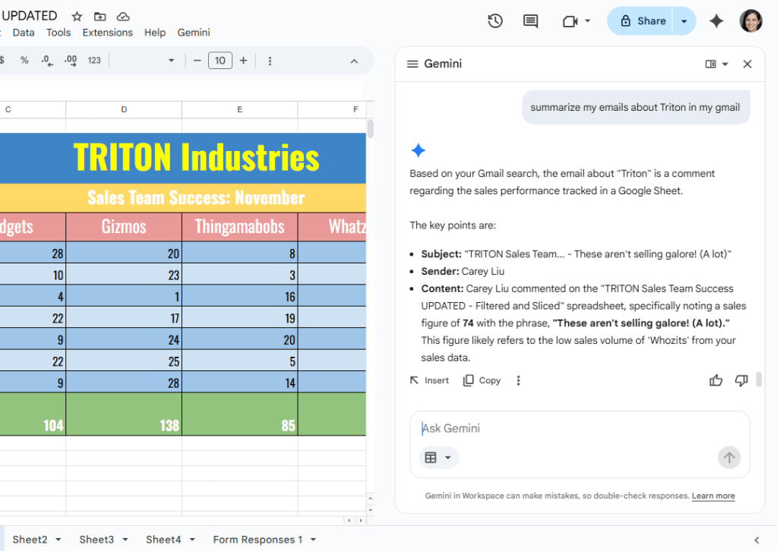The width and height of the screenshot is (777, 551).
Task: Click the Gemini sparkle icon in header
Action: (715, 21)
